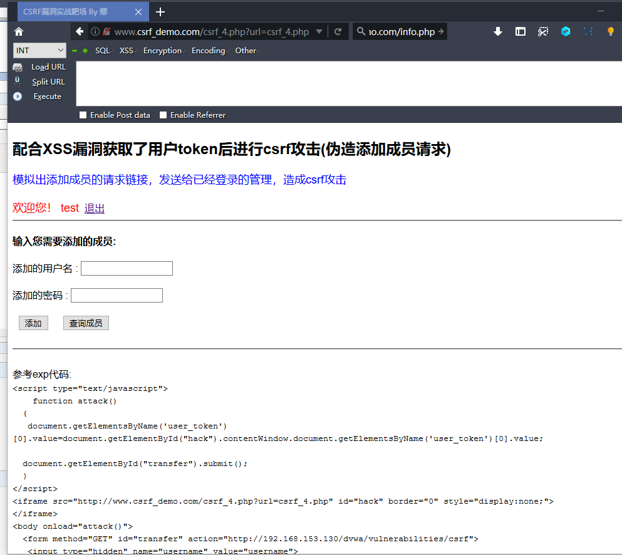The height and width of the screenshot is (555, 622).
Task: Focus the 添加的用户名 input field
Action: 127,268
